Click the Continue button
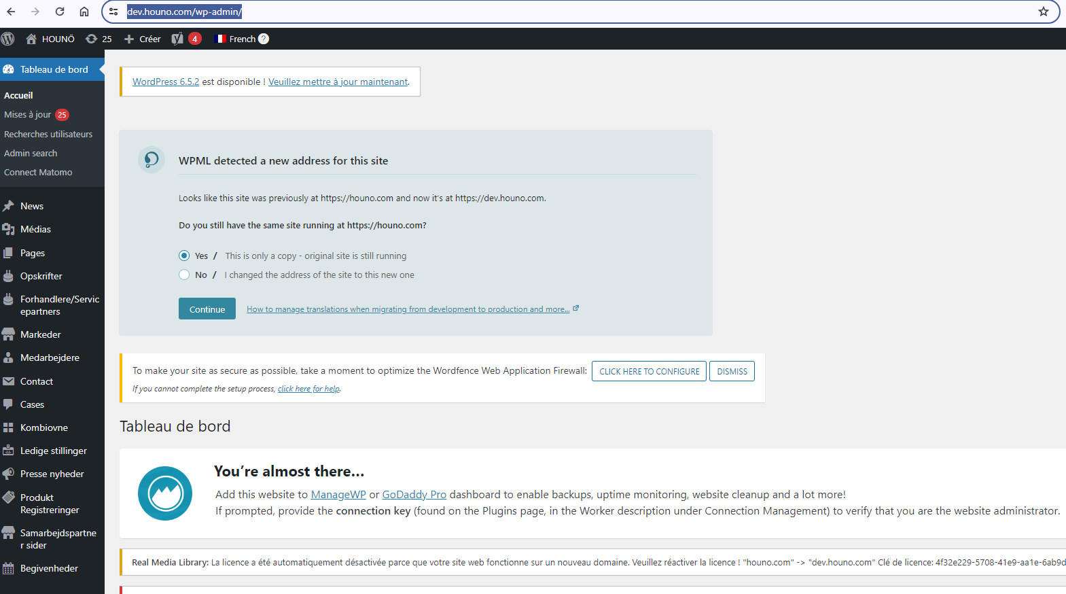Image resolution: width=1066 pixels, height=594 pixels. click(207, 309)
